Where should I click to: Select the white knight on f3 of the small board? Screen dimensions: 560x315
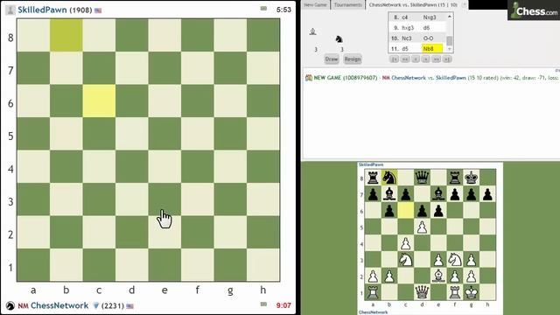click(x=455, y=260)
